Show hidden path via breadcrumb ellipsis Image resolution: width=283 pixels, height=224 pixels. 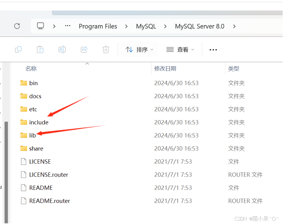pyautogui.click(x=68, y=26)
